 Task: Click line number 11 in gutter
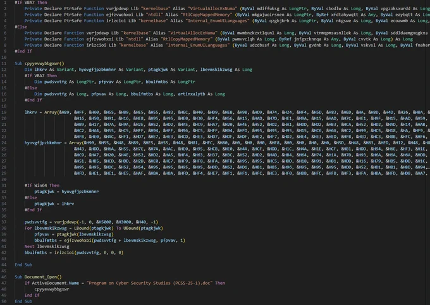click(x=4, y=63)
